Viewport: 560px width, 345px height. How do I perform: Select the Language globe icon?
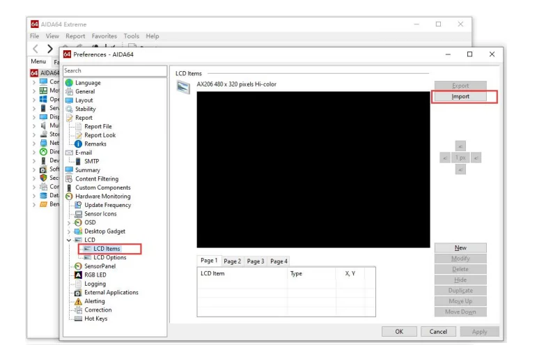(69, 82)
